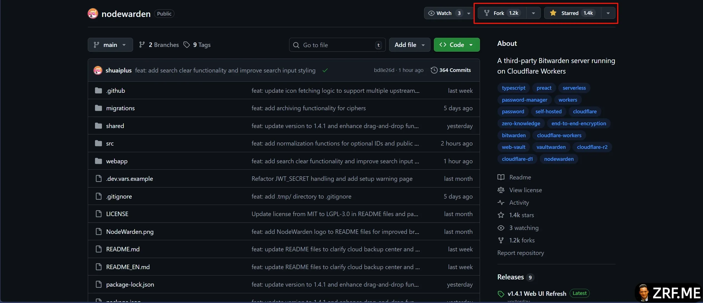The image size is (703, 303).
Task: Select the password-manager topic tag
Action: pos(524,100)
